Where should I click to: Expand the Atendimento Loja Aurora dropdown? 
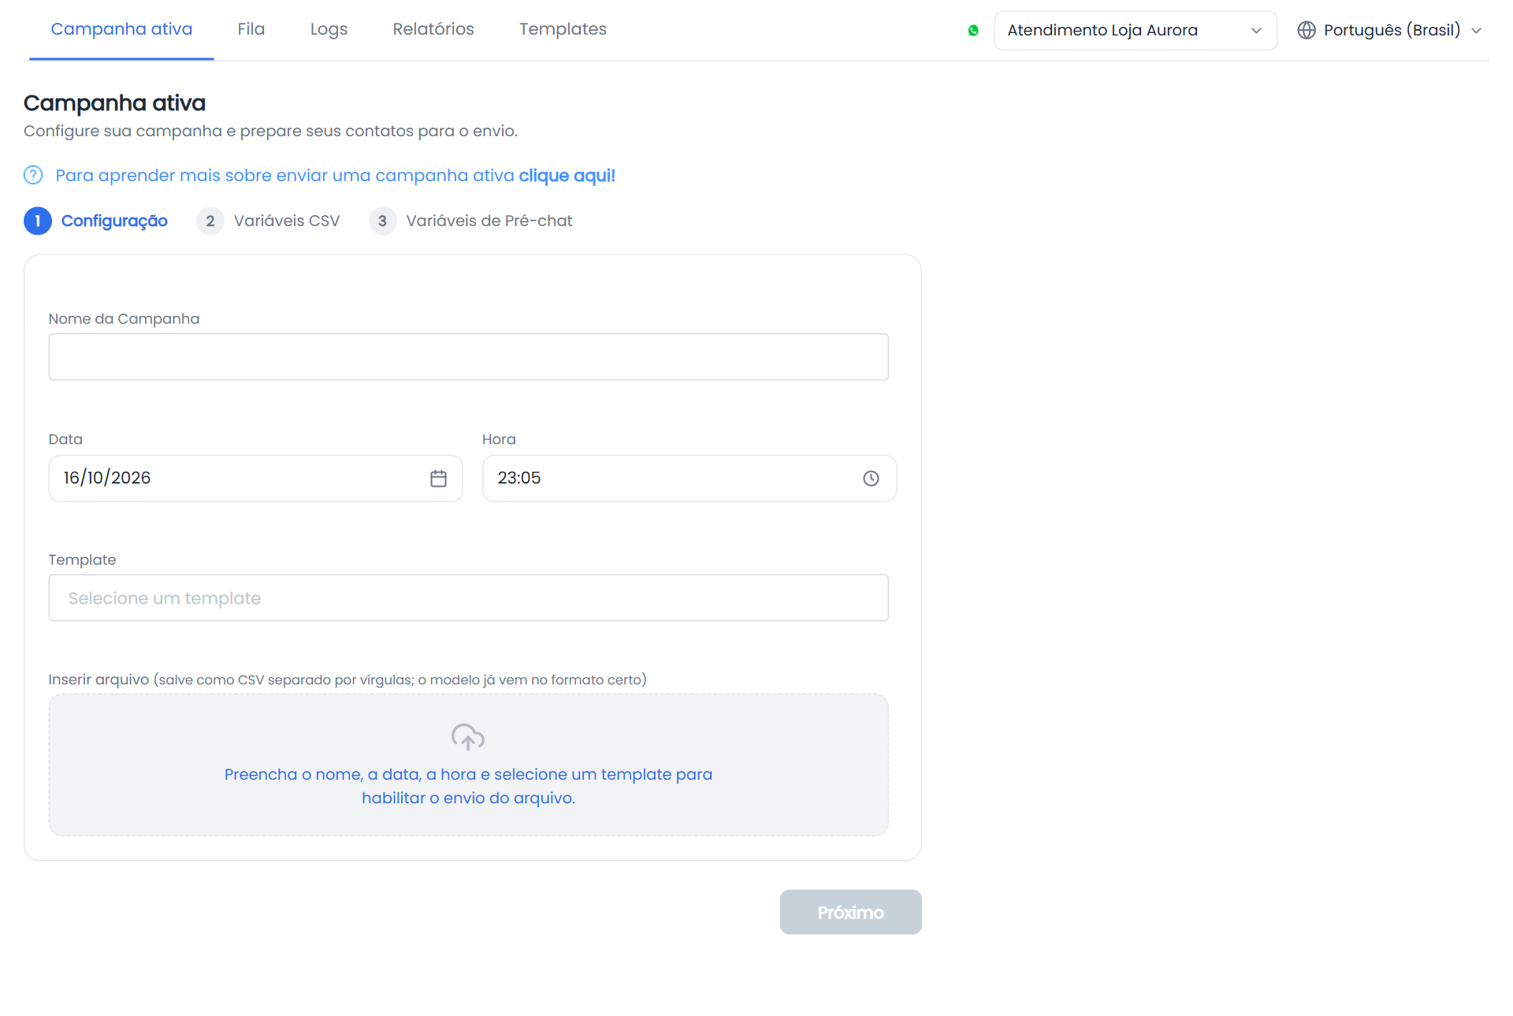click(x=1135, y=31)
